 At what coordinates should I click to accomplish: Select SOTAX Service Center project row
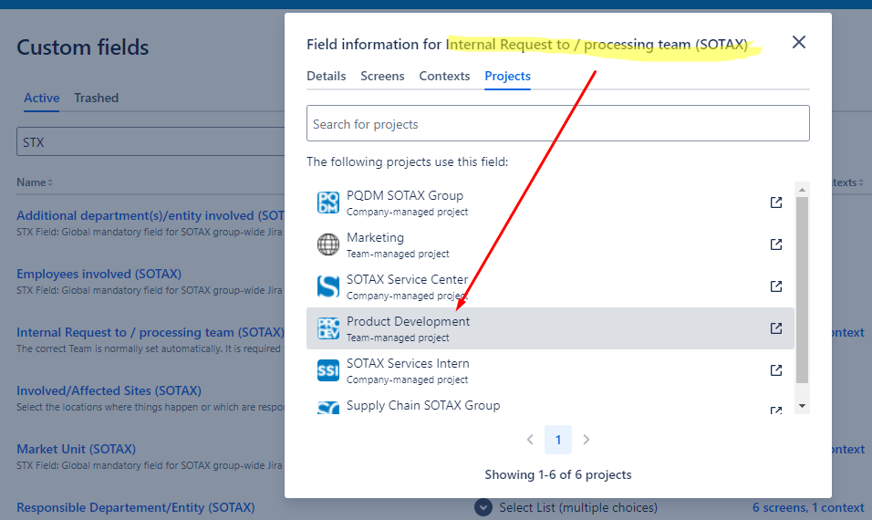[x=550, y=286]
